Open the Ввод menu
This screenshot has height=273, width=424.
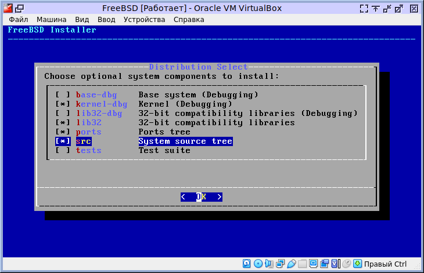pyautogui.click(x=106, y=20)
